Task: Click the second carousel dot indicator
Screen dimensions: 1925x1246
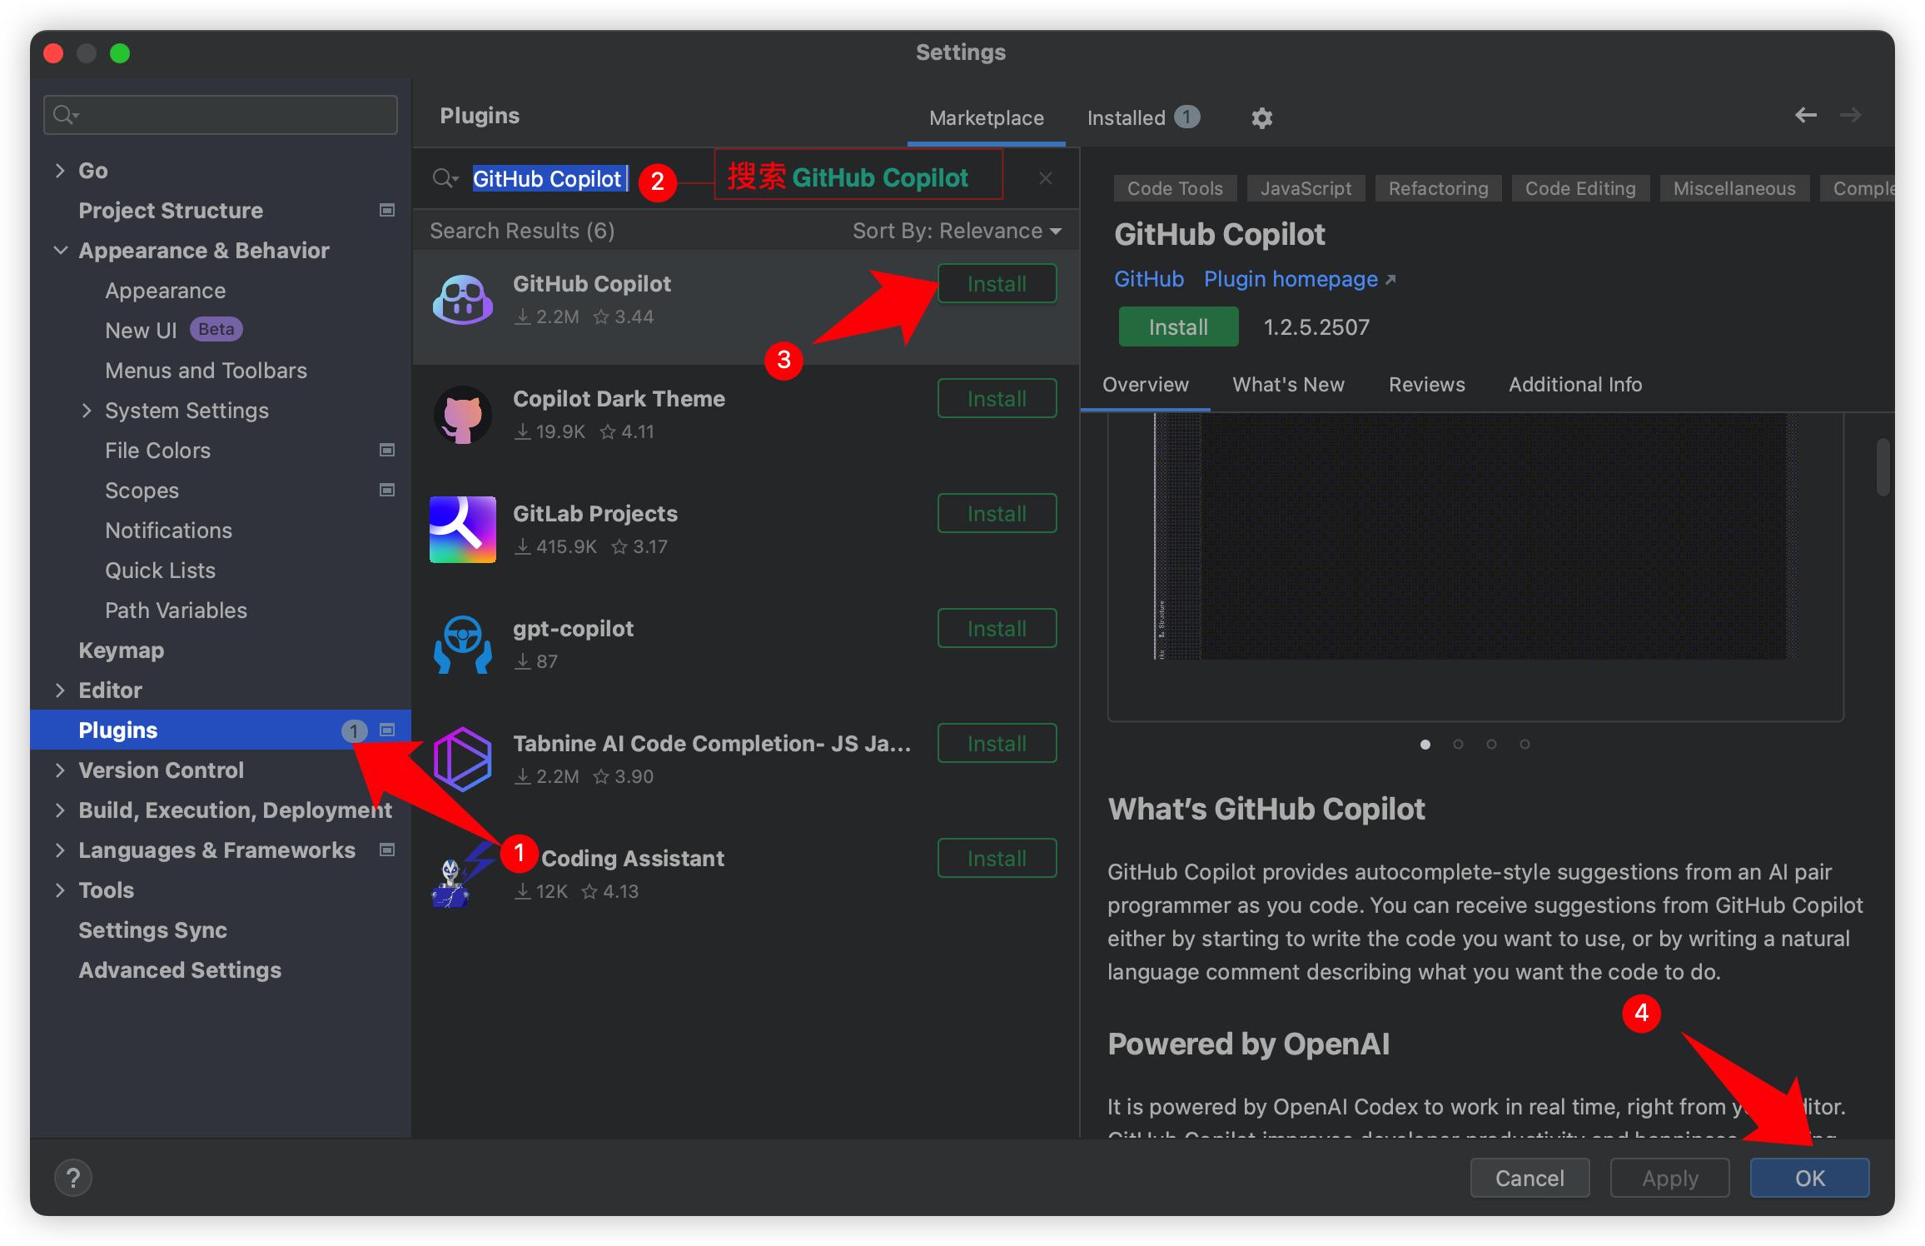Action: tap(1459, 744)
